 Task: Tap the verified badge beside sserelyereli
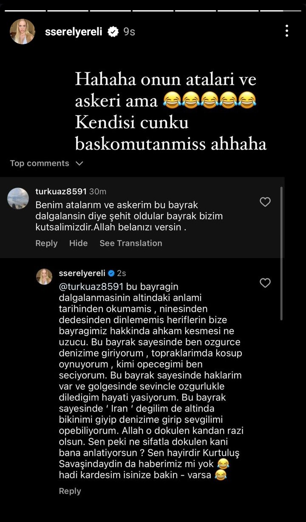[113, 32]
